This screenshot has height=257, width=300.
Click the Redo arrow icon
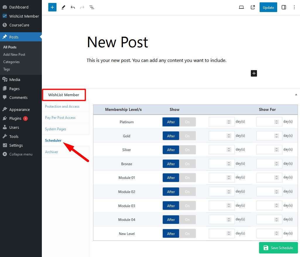[82, 7]
